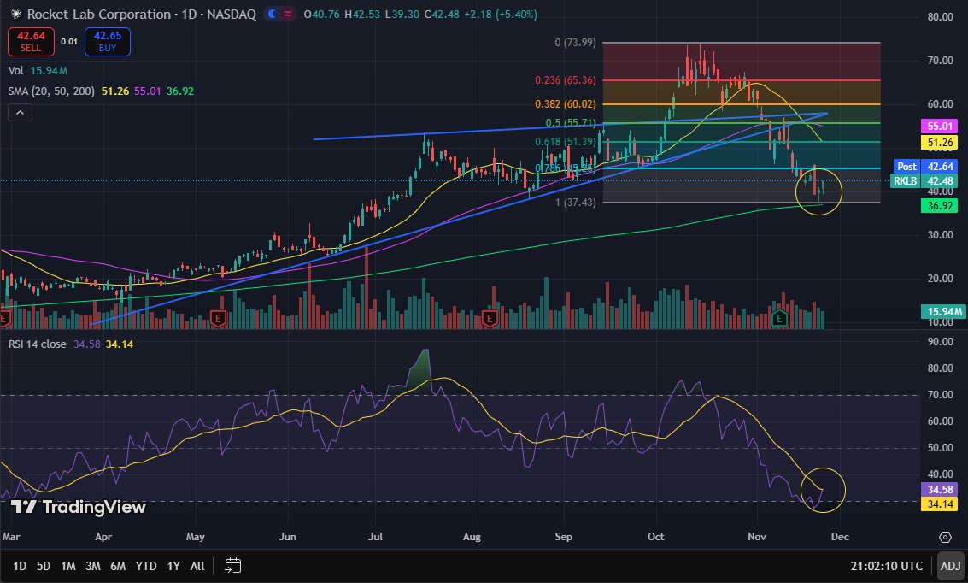Click the C42.48 close value in header
Viewport: 968px width, 583px height.
click(x=442, y=15)
